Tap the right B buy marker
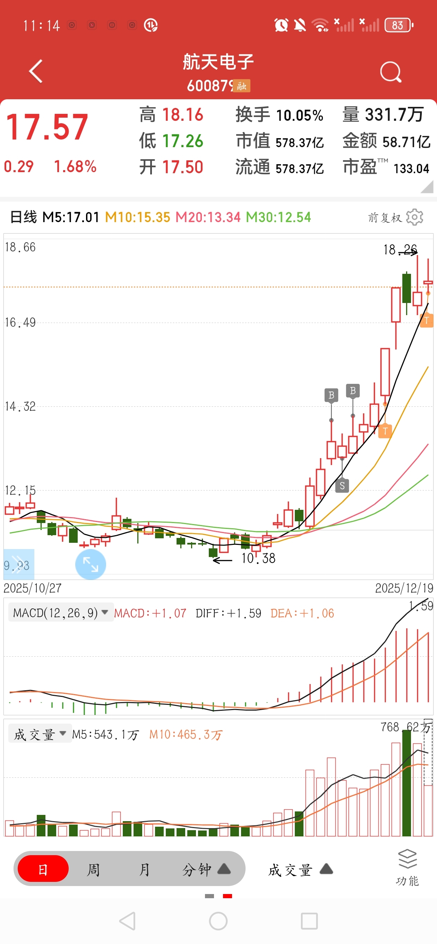 coord(353,391)
